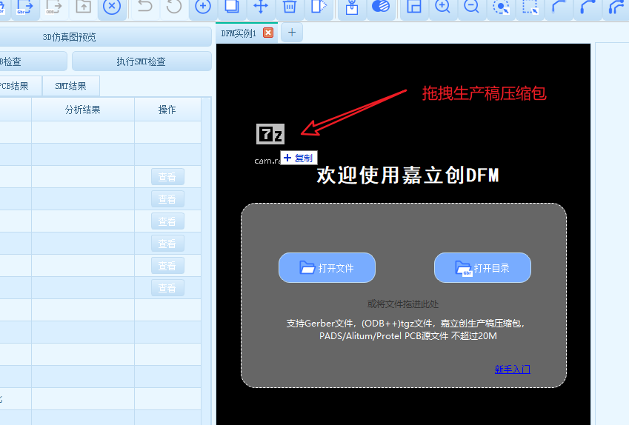Click the trash delete toolbar icon
Viewport: 629px width, 425px height.
(290, 7)
